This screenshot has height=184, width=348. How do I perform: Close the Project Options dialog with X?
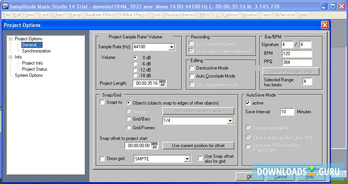coord(325,25)
